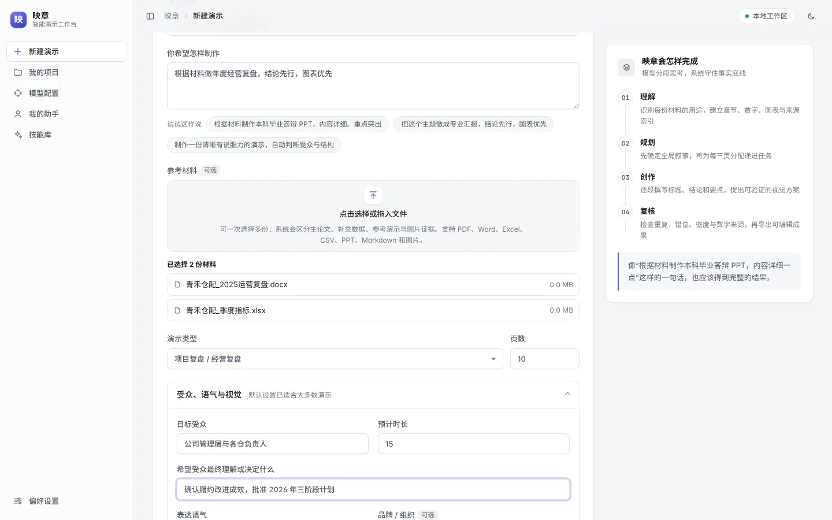Open 我的助手 page
The image size is (832, 520).
point(67,114)
